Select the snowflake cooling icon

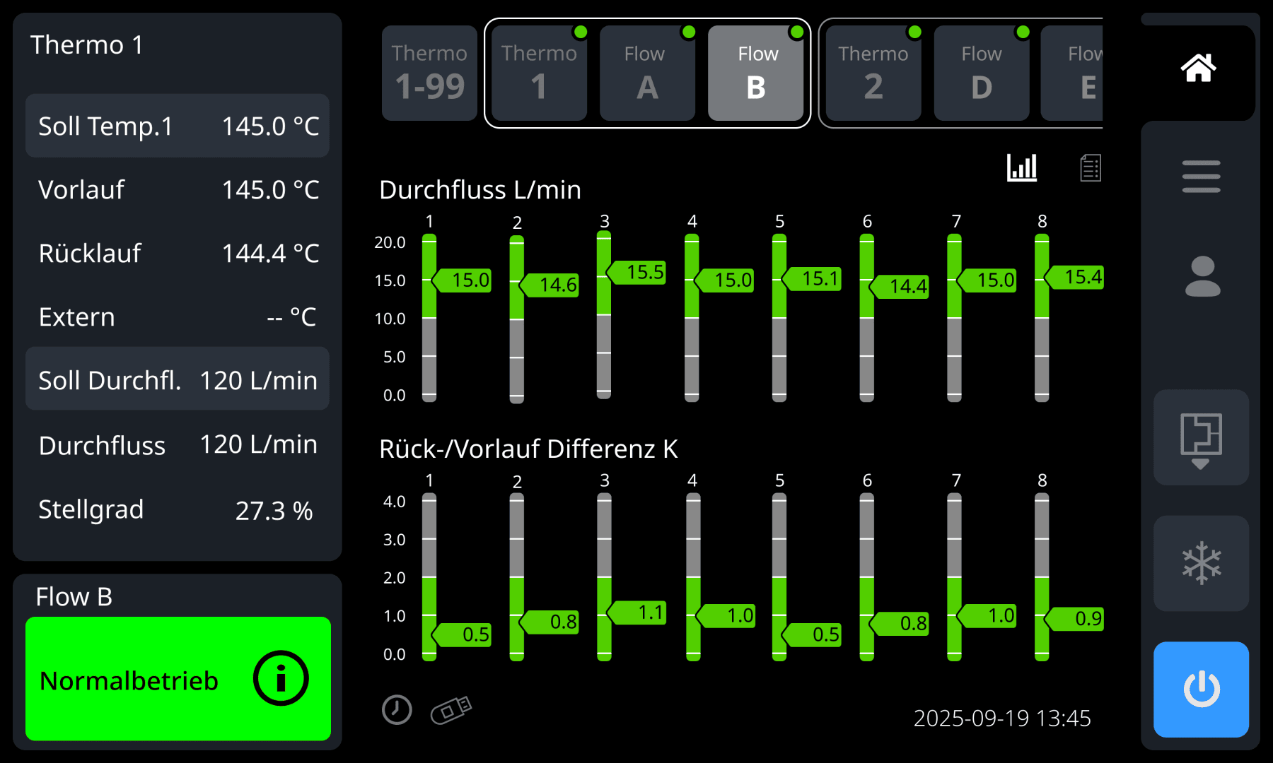(1201, 563)
